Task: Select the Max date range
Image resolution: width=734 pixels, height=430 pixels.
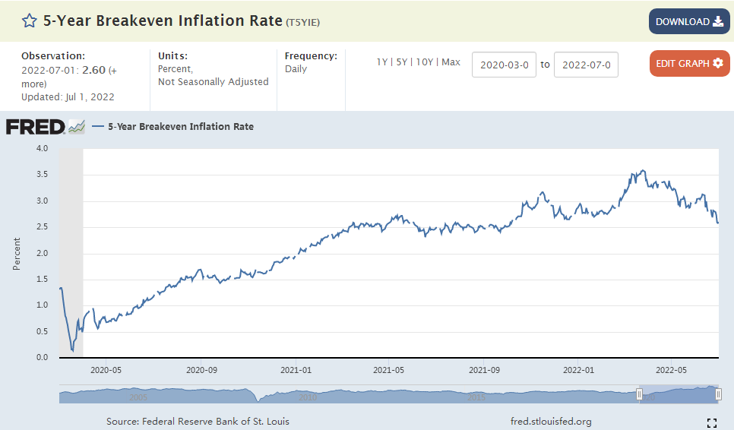Action: click(x=451, y=62)
